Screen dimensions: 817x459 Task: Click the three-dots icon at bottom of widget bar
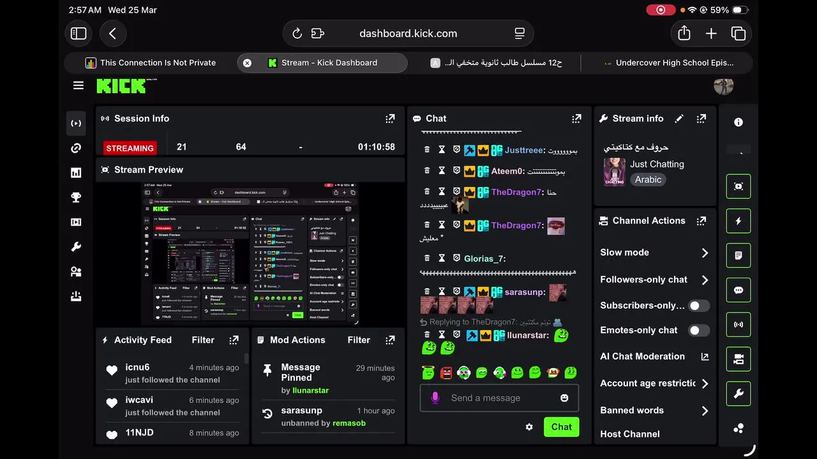[x=738, y=428]
